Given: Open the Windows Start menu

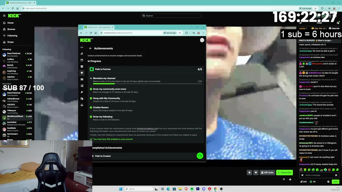Looking at the screenshot, I should click(x=121, y=189).
